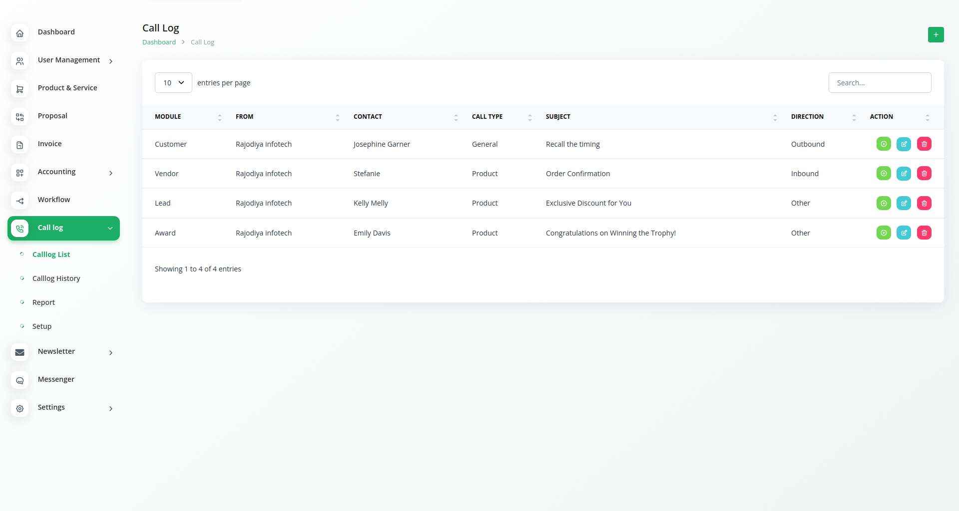Screen dimensions: 959x511
Task: Click the Dashboard breadcrumb link
Action: 159,42
